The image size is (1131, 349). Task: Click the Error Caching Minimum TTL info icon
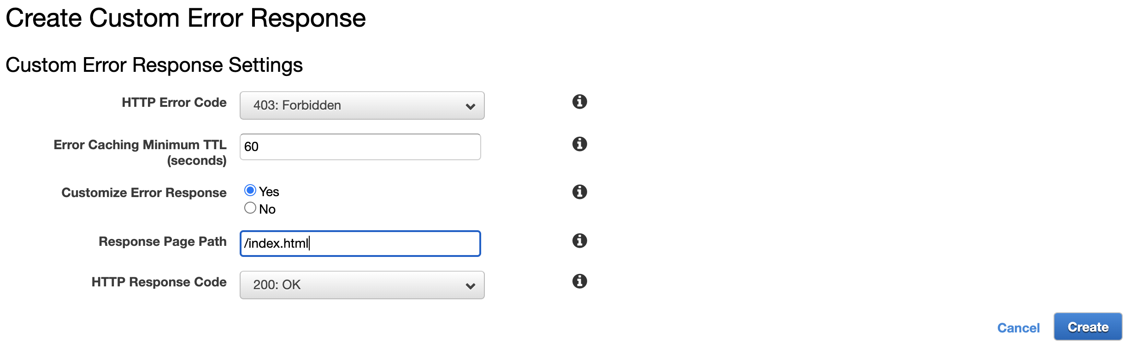tap(580, 144)
